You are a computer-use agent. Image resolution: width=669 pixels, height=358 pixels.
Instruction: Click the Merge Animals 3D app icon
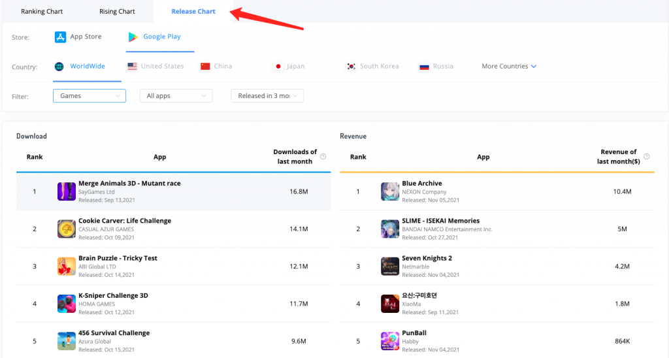click(67, 192)
